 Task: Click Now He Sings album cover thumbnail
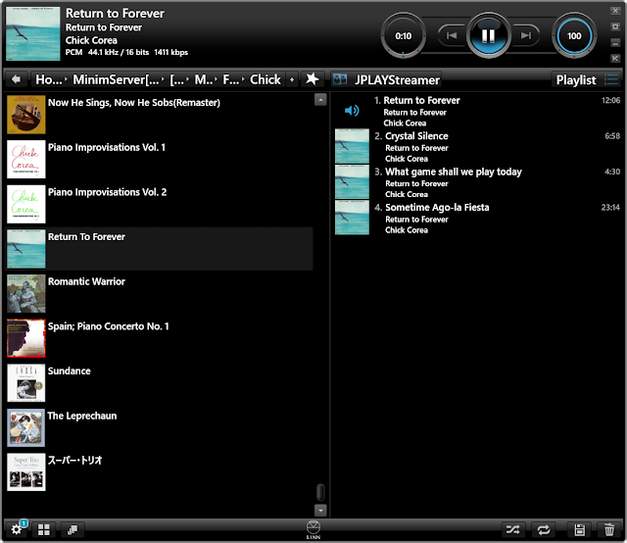coord(26,115)
